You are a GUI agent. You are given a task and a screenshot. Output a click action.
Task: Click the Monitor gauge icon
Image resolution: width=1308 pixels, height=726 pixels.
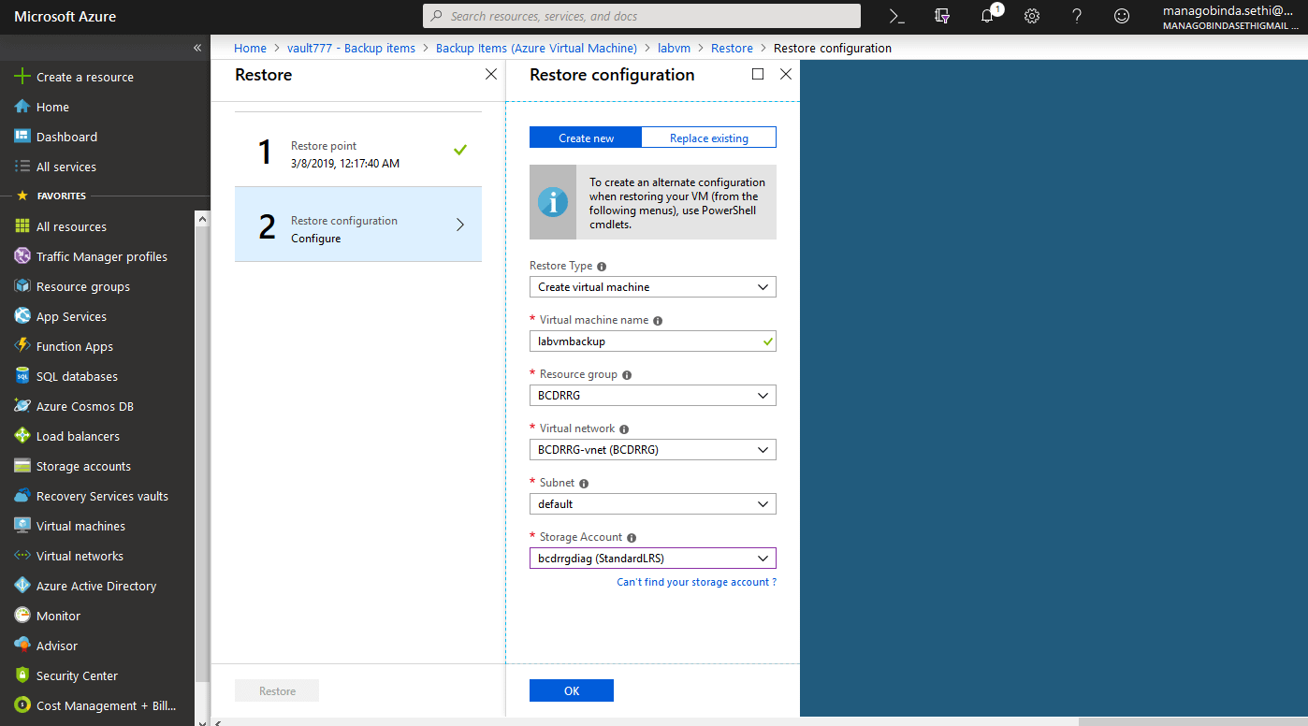(x=22, y=616)
